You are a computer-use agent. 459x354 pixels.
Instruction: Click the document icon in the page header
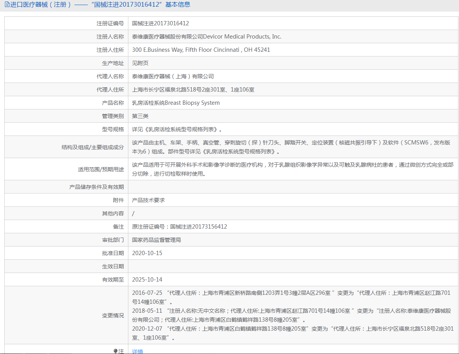pyautogui.click(x=7, y=4)
